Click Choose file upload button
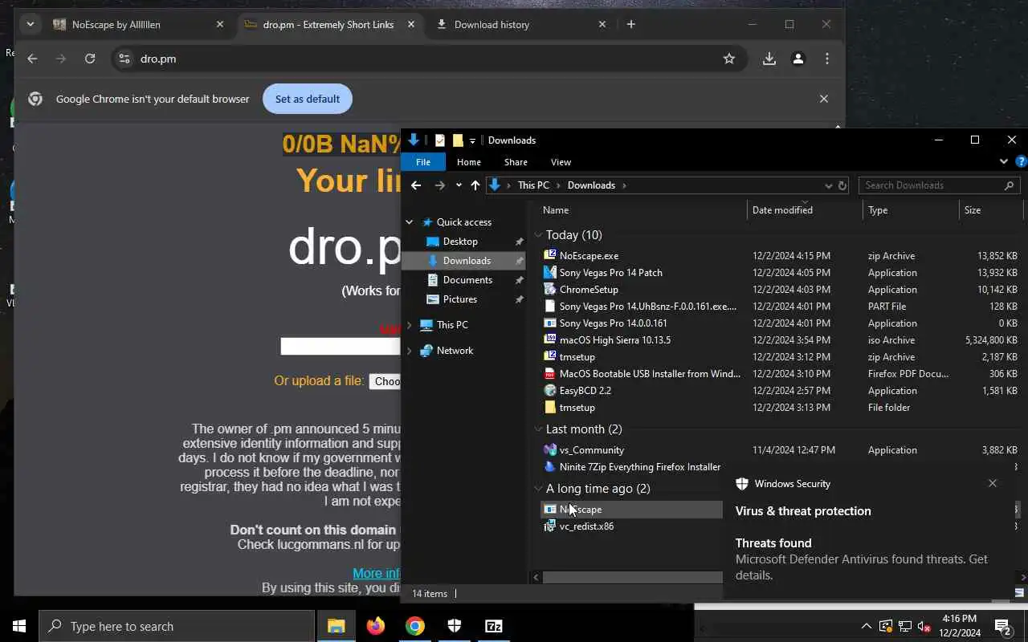Screen dimensions: 1028x642 click(386, 381)
